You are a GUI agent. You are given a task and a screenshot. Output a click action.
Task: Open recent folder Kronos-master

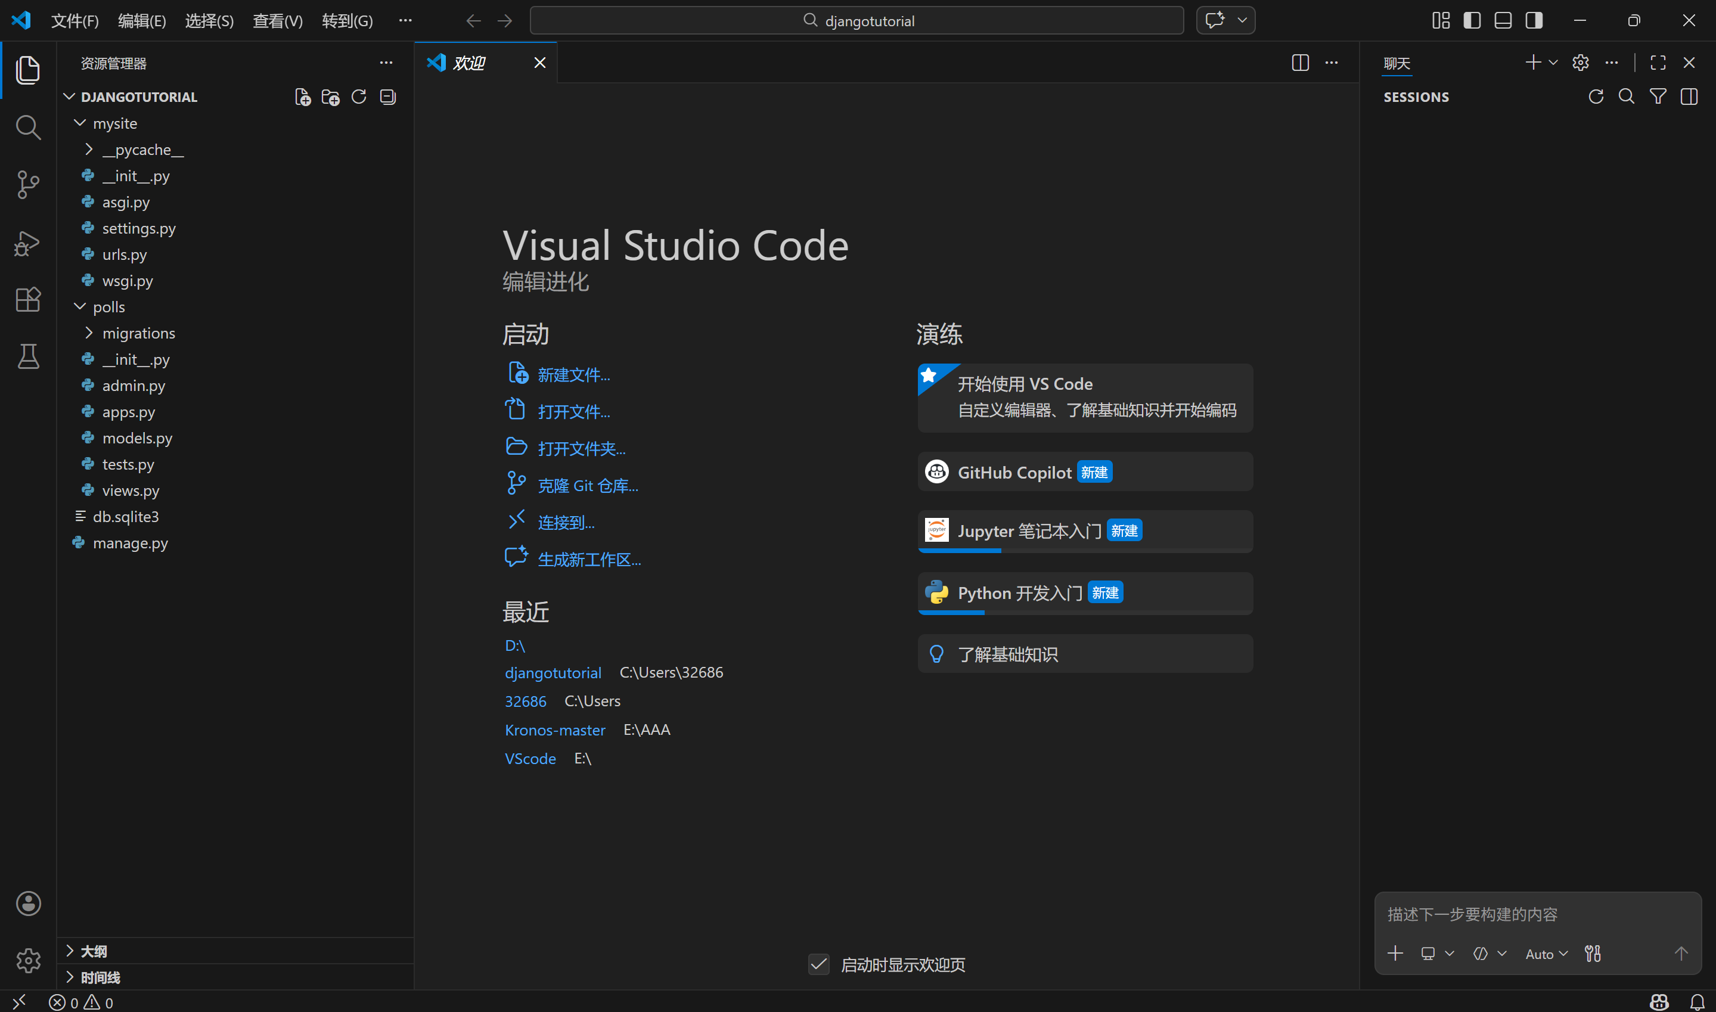point(554,729)
